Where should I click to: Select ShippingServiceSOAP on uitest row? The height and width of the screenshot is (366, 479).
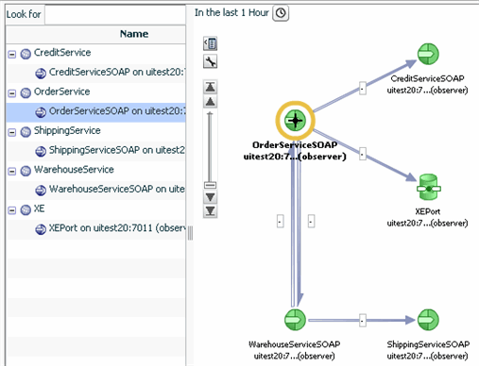pos(95,151)
